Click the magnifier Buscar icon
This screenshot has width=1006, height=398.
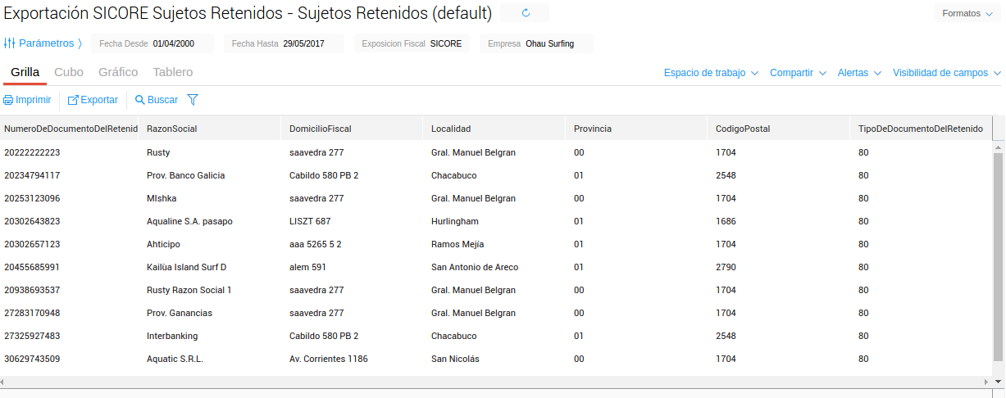pyautogui.click(x=140, y=100)
